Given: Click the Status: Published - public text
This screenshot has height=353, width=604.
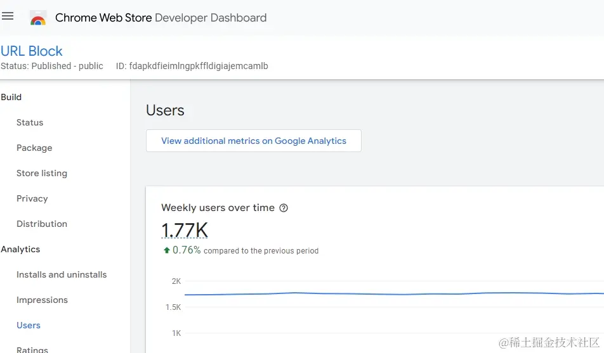Looking at the screenshot, I should click(x=52, y=66).
